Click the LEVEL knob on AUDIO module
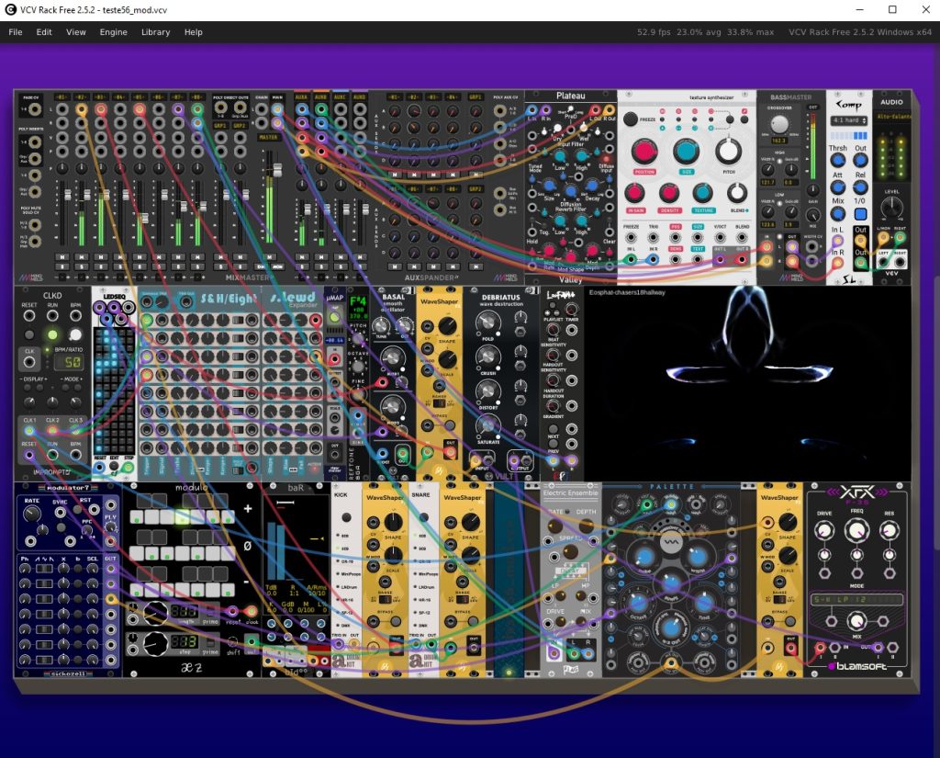 tap(891, 209)
